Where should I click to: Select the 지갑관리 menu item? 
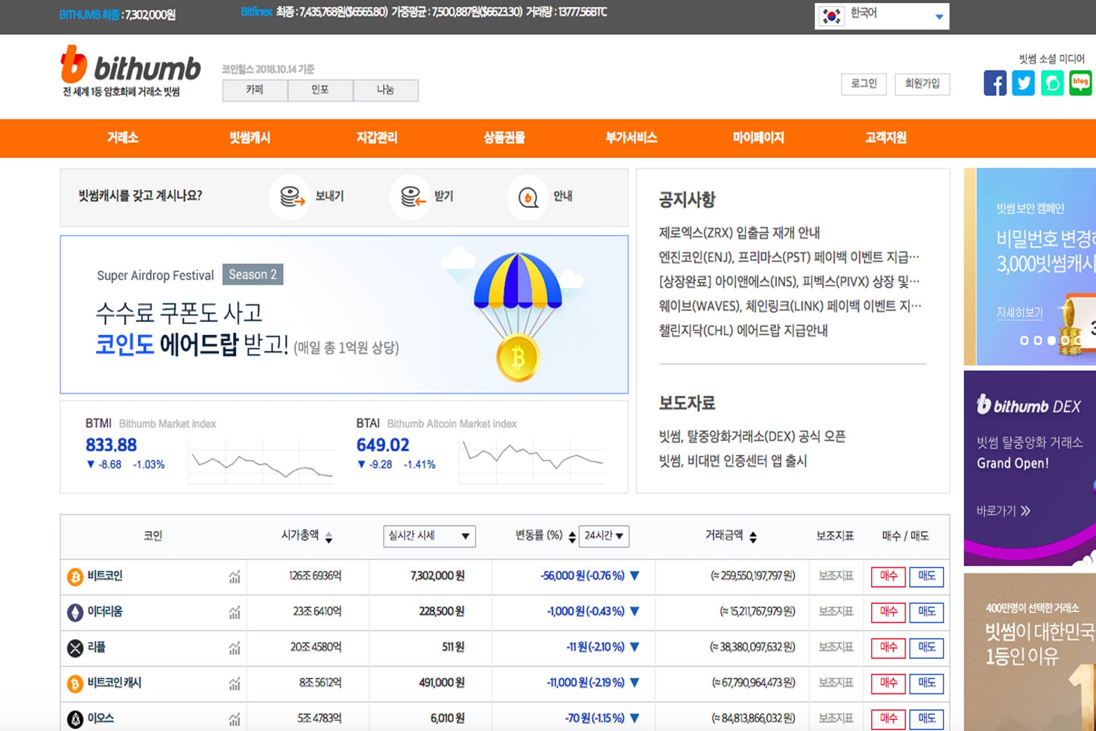point(377,138)
